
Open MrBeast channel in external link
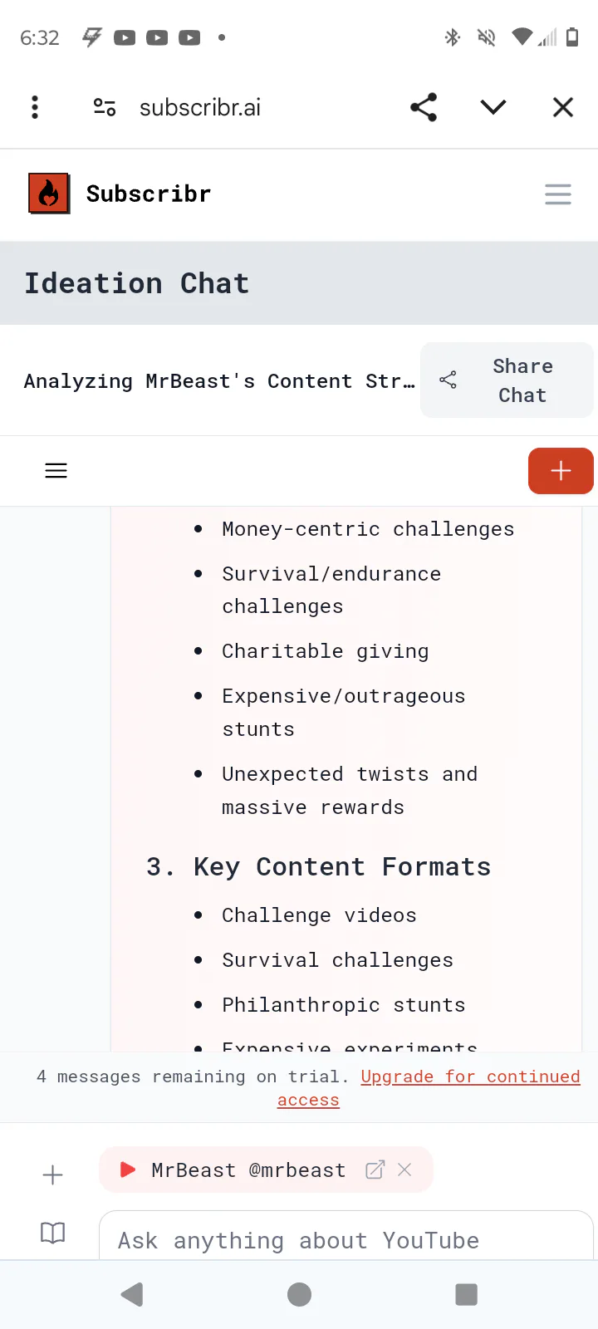(375, 1170)
